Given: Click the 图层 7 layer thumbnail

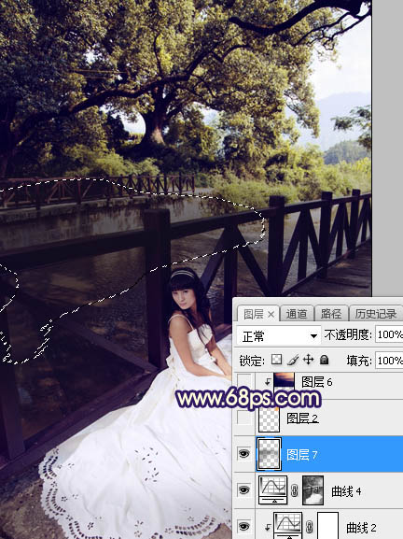Looking at the screenshot, I should tap(269, 454).
